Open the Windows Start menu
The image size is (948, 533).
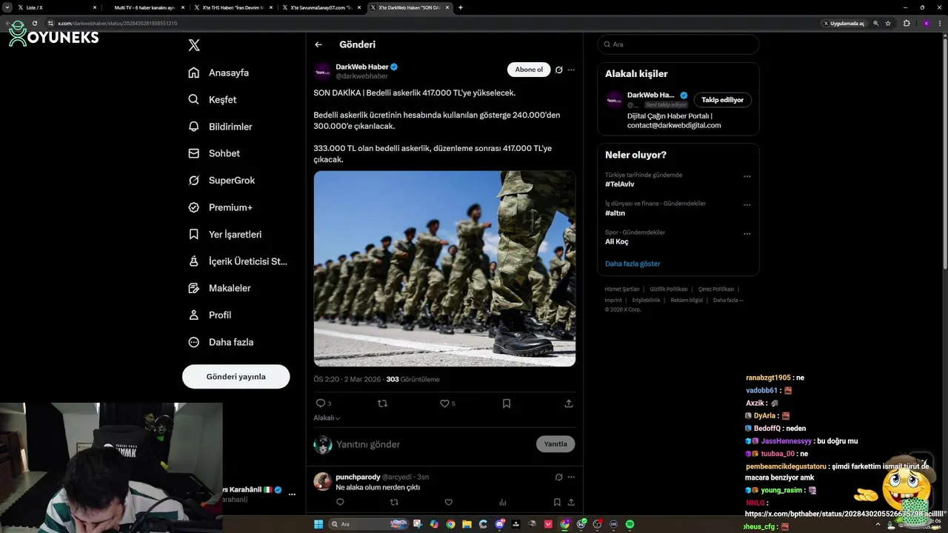(x=318, y=524)
